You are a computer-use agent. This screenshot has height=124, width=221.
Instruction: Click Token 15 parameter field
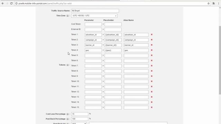point(93,107)
